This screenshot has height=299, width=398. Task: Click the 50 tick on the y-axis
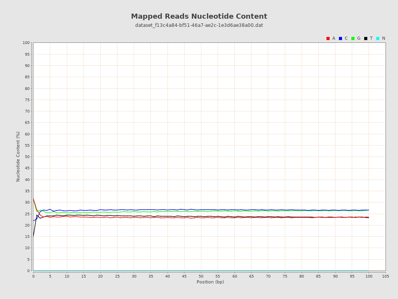click(x=27, y=157)
